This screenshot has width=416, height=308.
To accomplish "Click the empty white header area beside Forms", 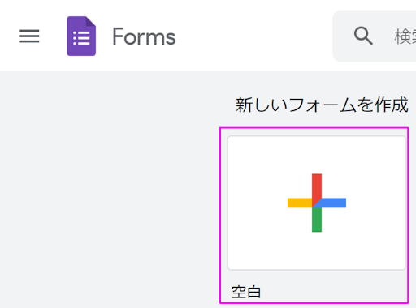I will tap(252, 36).
